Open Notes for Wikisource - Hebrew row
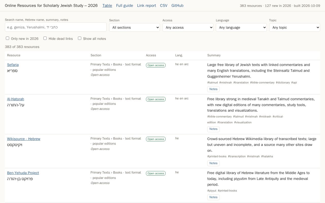 [x=213, y=163]
